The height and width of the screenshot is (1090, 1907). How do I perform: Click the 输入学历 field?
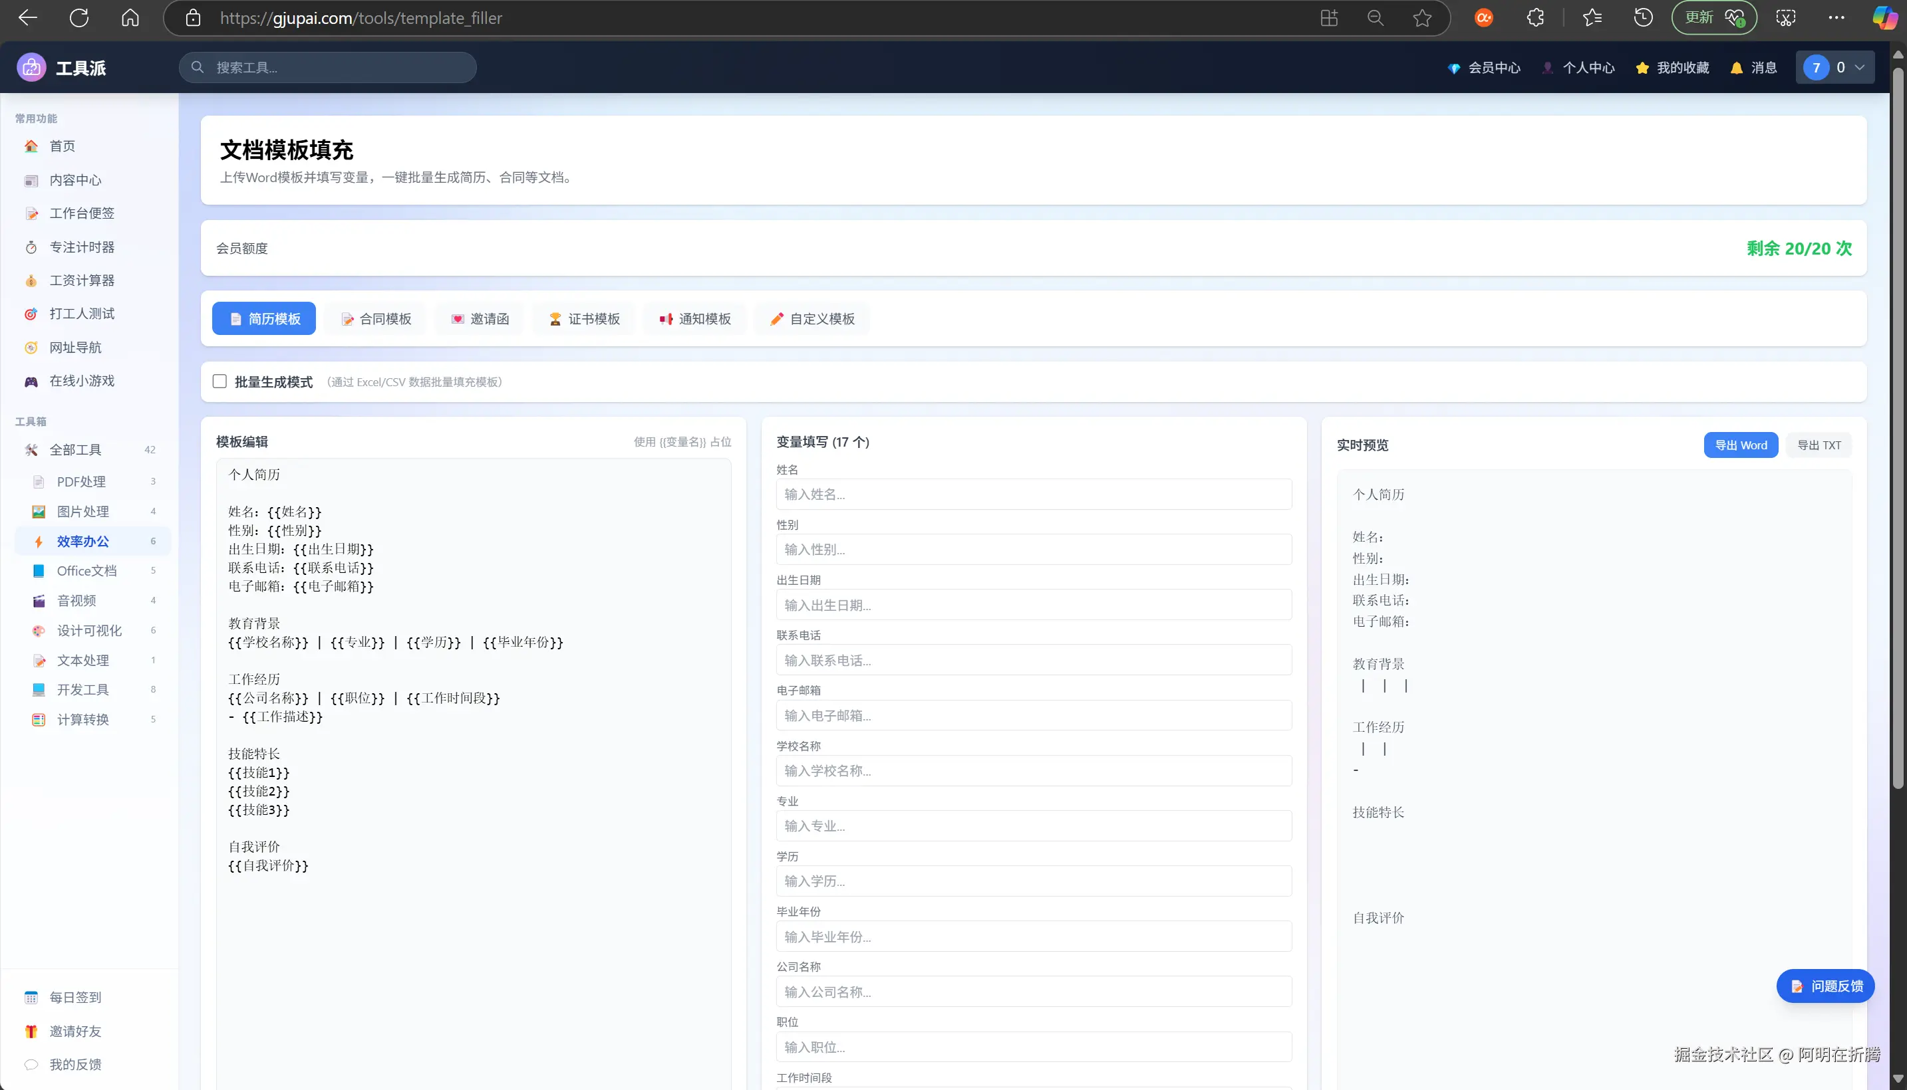point(1034,881)
